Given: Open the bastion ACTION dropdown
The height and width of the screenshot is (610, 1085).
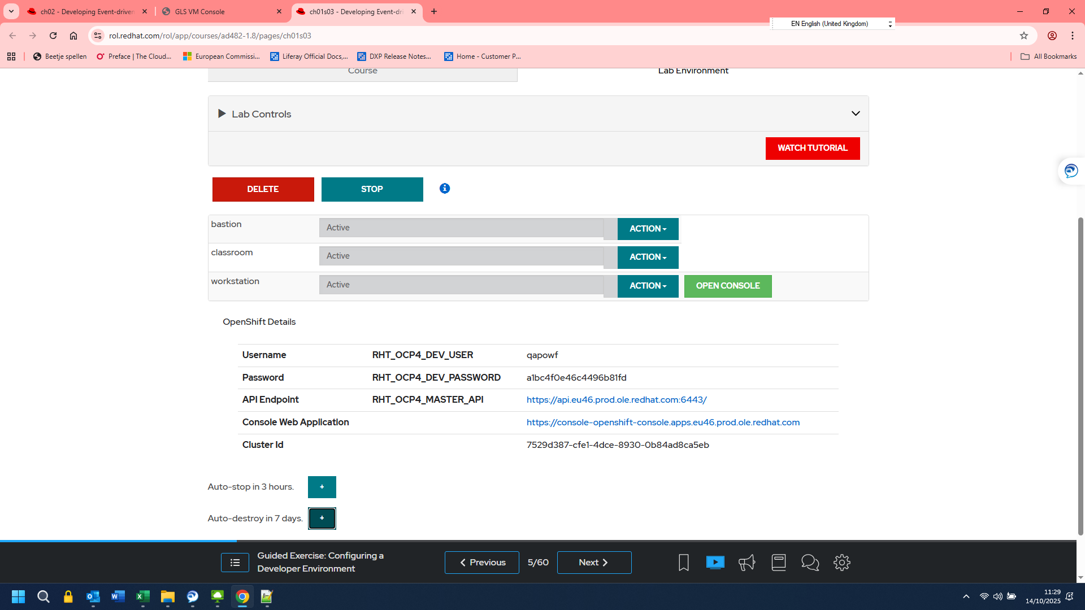Looking at the screenshot, I should [x=648, y=229].
